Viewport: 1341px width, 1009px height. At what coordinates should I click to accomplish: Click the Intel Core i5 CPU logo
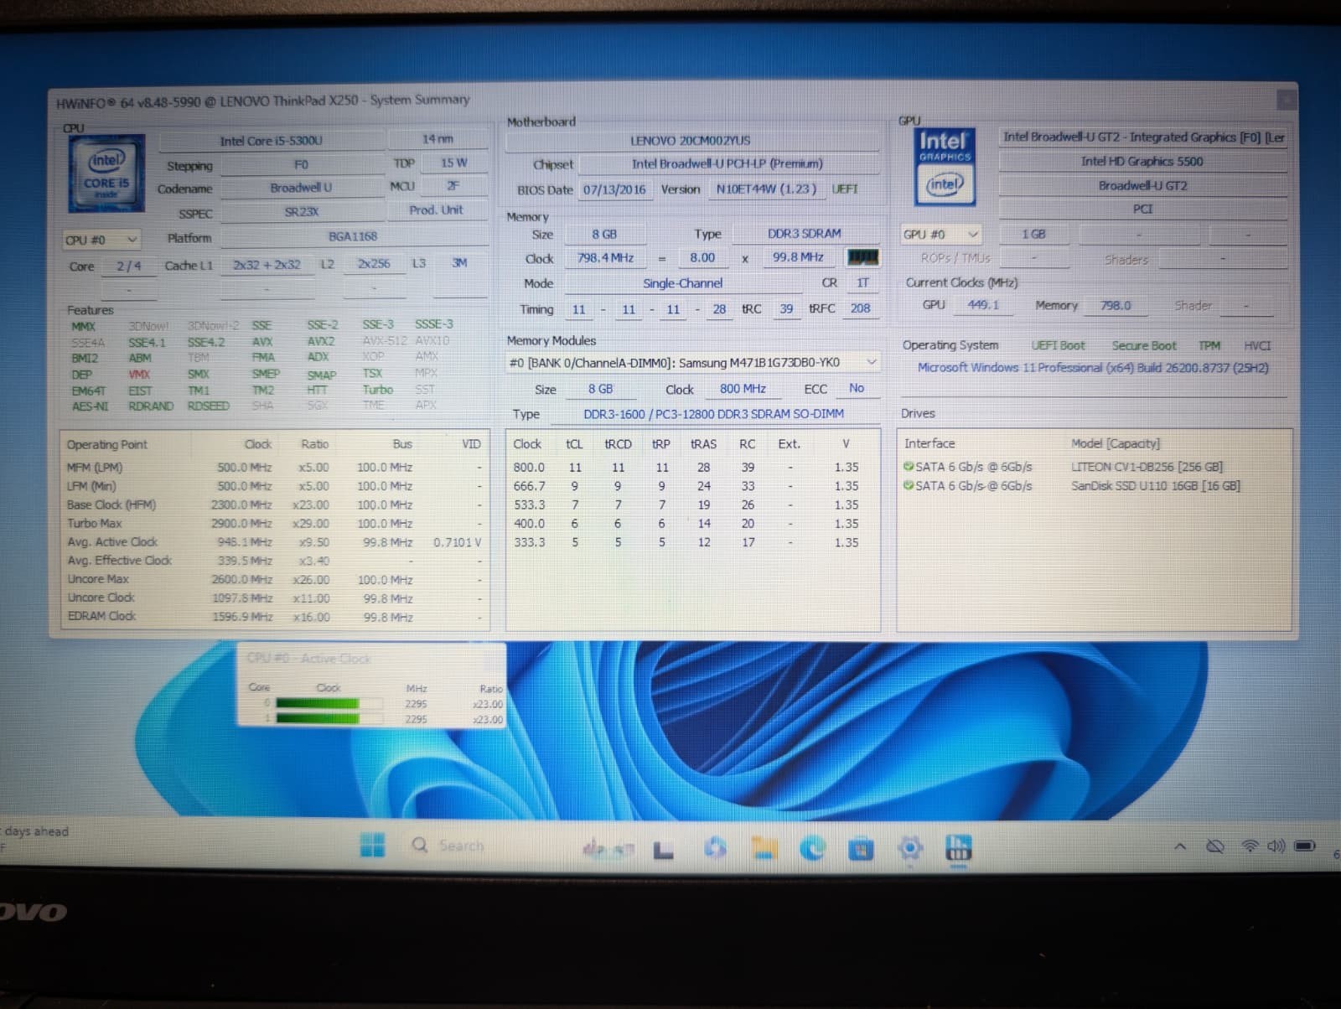click(106, 173)
